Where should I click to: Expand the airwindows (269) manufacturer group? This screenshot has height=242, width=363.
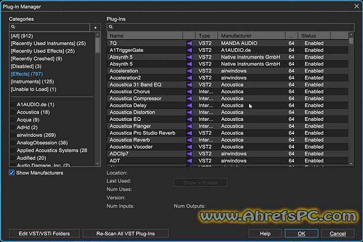(13, 135)
